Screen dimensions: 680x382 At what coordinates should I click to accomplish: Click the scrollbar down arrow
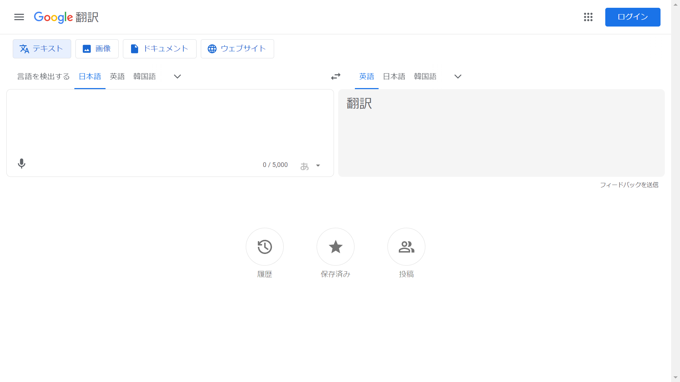[675, 377]
